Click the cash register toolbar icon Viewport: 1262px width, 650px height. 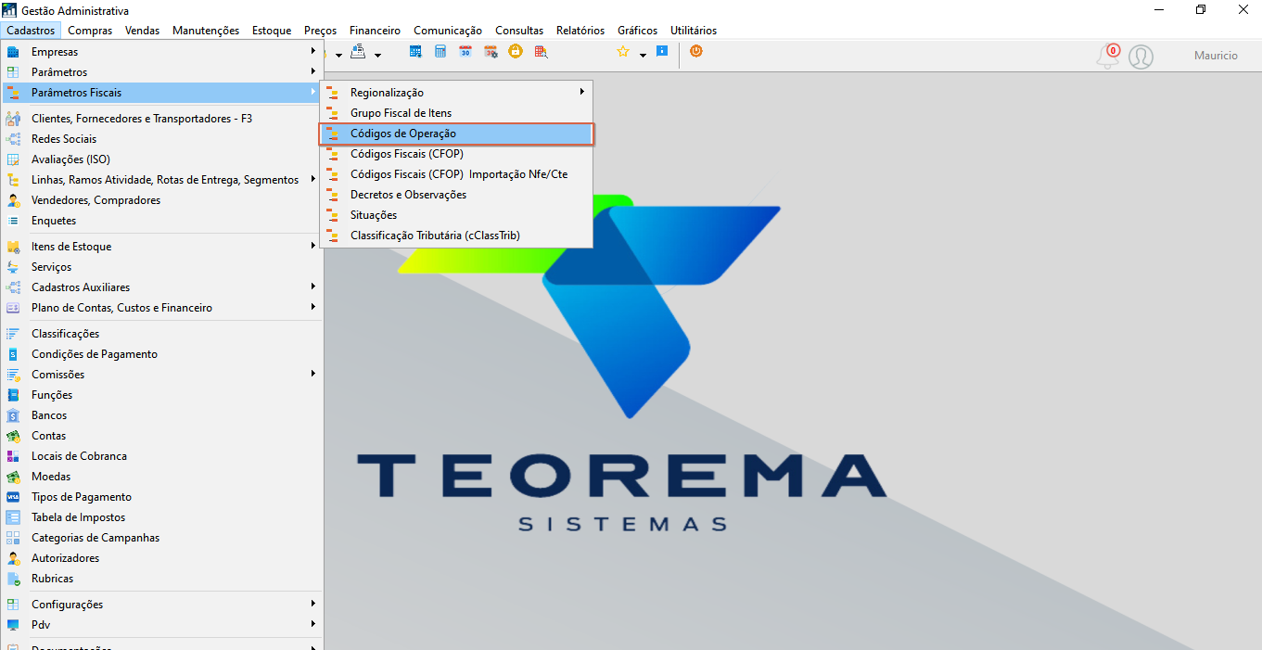[358, 52]
